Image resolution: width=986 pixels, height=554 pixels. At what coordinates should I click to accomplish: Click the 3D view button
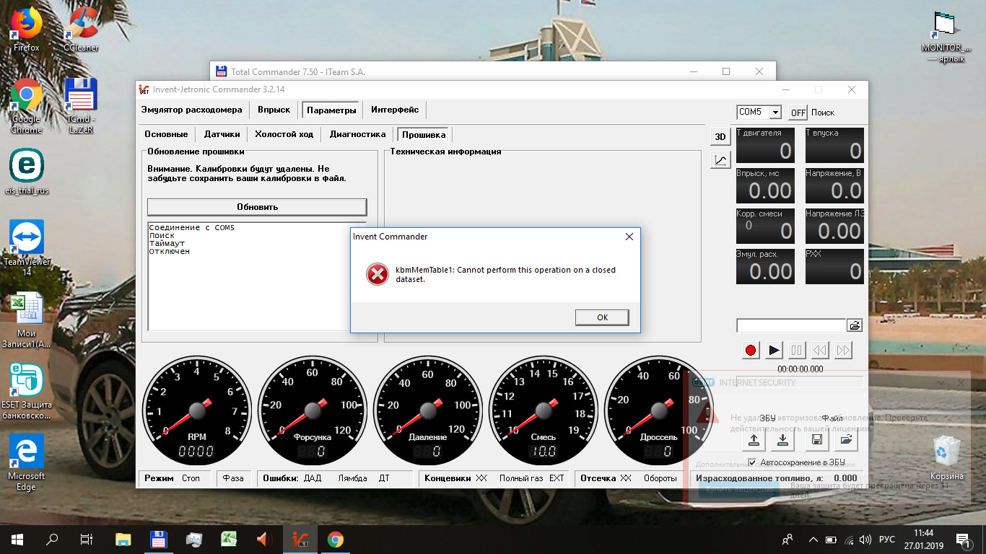coord(720,137)
